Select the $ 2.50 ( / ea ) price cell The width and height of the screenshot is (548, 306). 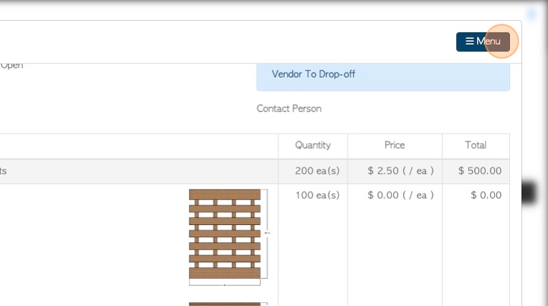(400, 171)
